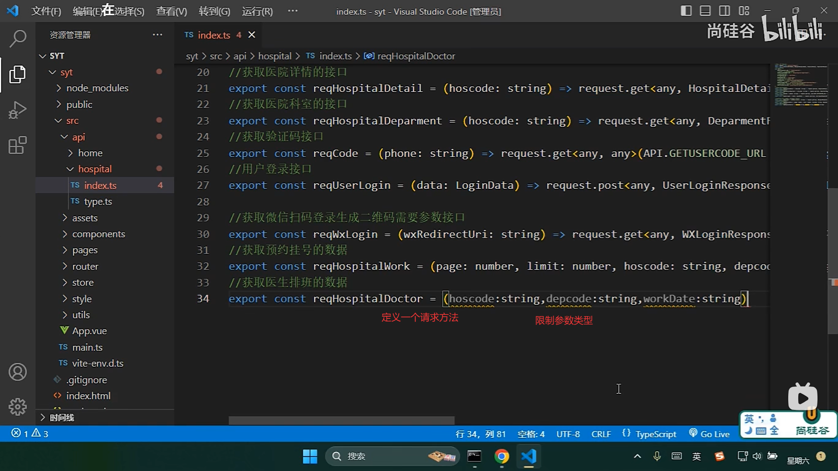Open the Search view in activity bar

pos(17,38)
